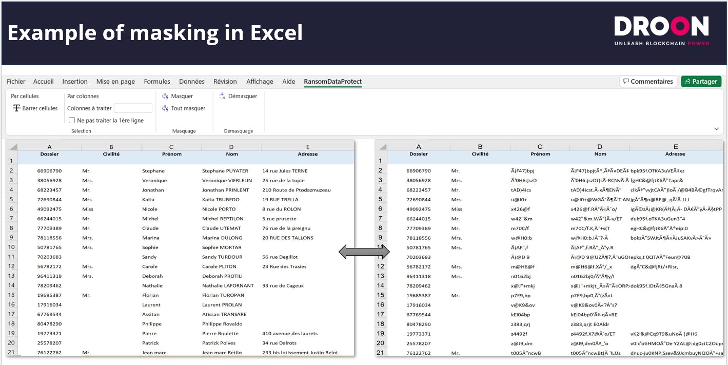
Task: Select the RansomDataProtect ribbon tab
Action: pos(332,82)
